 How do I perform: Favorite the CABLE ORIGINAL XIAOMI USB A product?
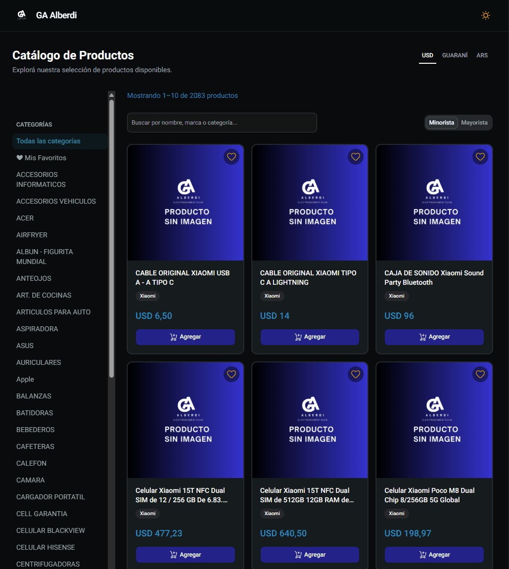click(231, 157)
